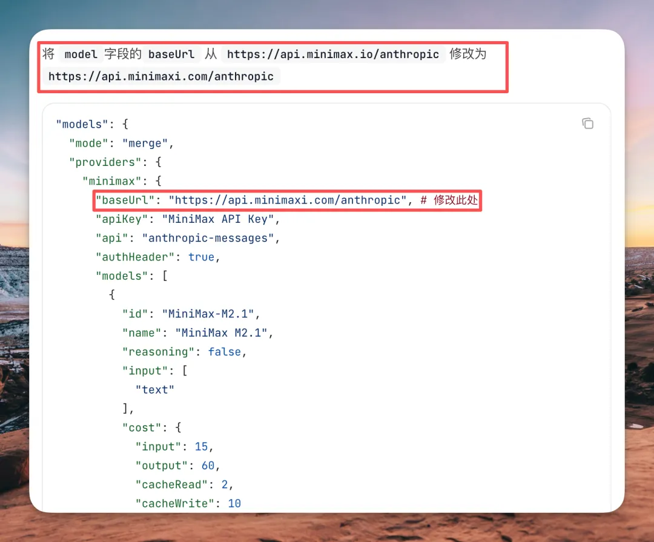Image resolution: width=654 pixels, height=542 pixels.
Task: Click the highlighted baseUrl value string in code
Action: (288, 200)
